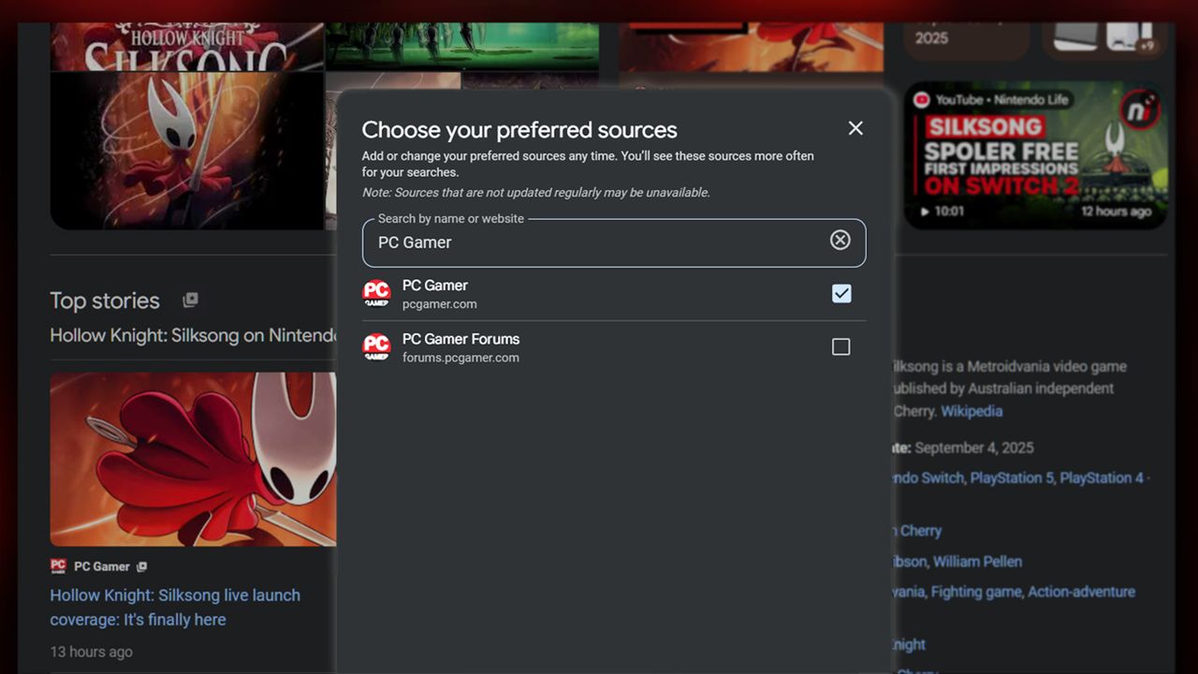This screenshot has width=1198, height=674.
Task: Click the PC Gamer favicon in source list
Action: coord(376,293)
